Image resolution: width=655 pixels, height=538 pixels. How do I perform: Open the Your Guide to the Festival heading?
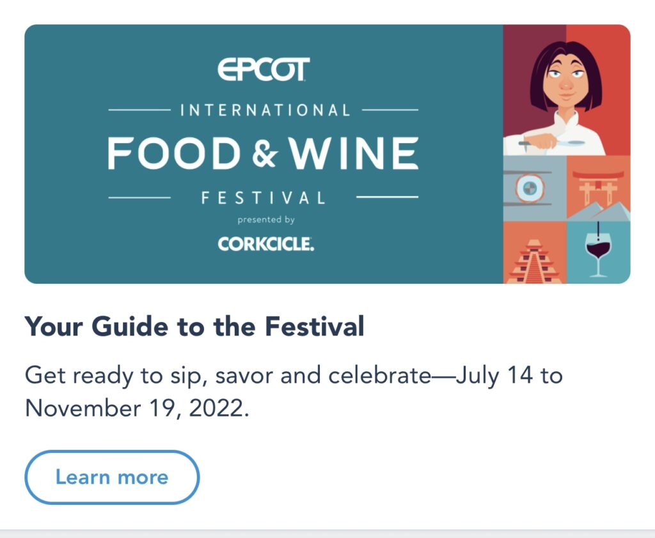[x=194, y=327]
